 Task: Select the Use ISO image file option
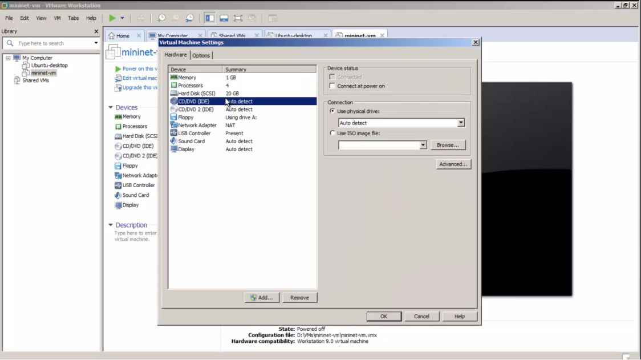[332, 133]
